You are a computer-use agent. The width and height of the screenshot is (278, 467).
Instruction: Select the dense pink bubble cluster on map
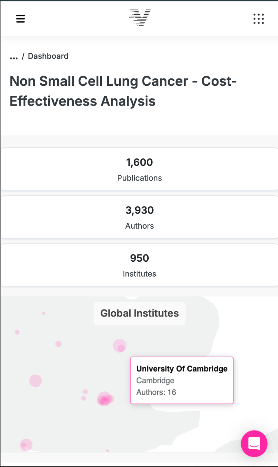click(105, 399)
